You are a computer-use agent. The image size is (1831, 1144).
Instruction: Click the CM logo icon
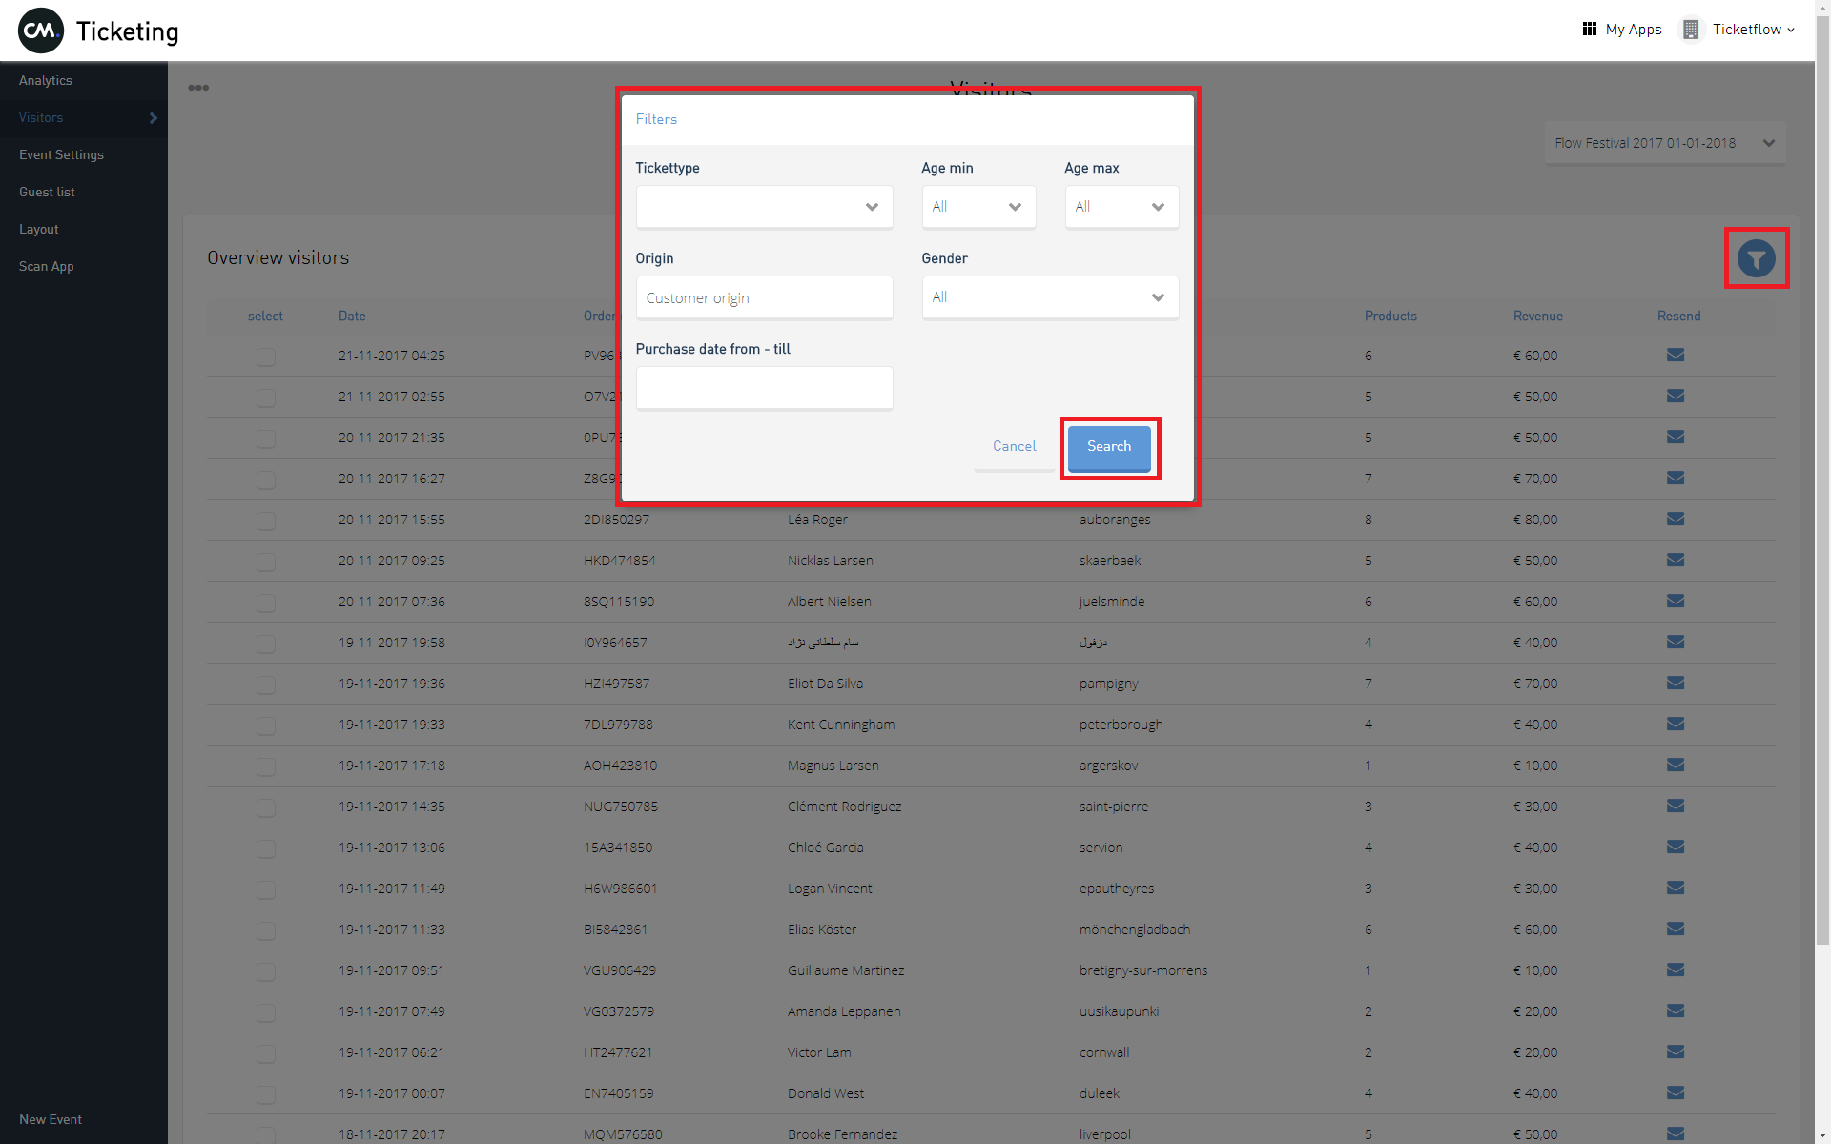pyautogui.click(x=41, y=31)
